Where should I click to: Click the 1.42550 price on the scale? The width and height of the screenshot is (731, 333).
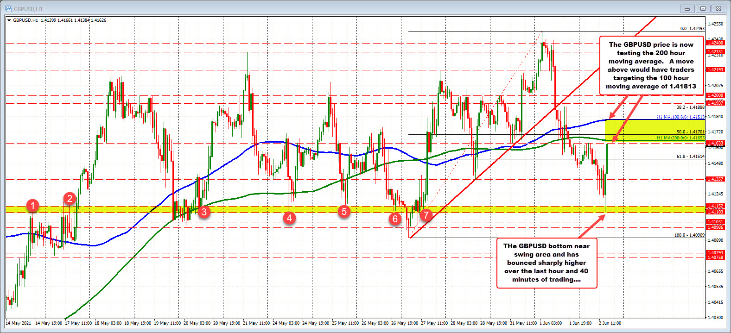coord(715,24)
